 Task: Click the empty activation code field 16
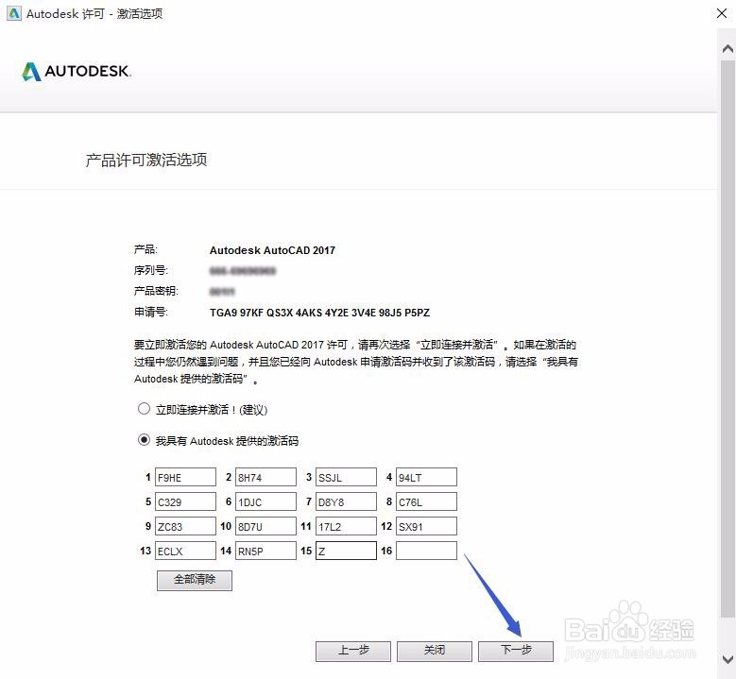tap(426, 551)
